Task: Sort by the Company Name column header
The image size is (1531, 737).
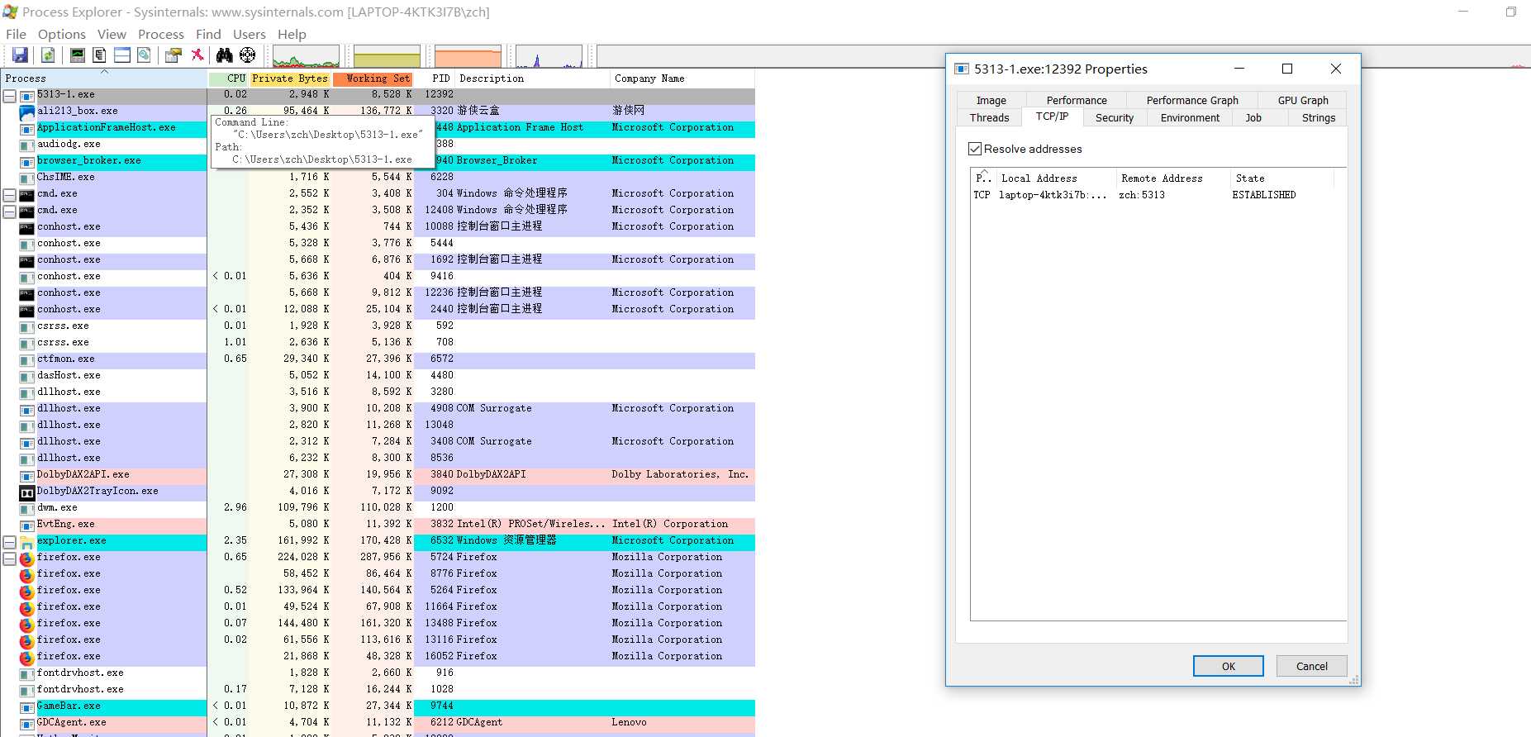Action: [x=682, y=78]
